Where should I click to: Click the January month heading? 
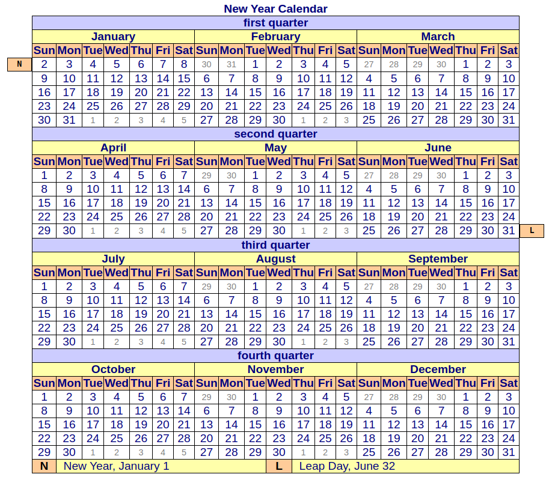click(114, 37)
